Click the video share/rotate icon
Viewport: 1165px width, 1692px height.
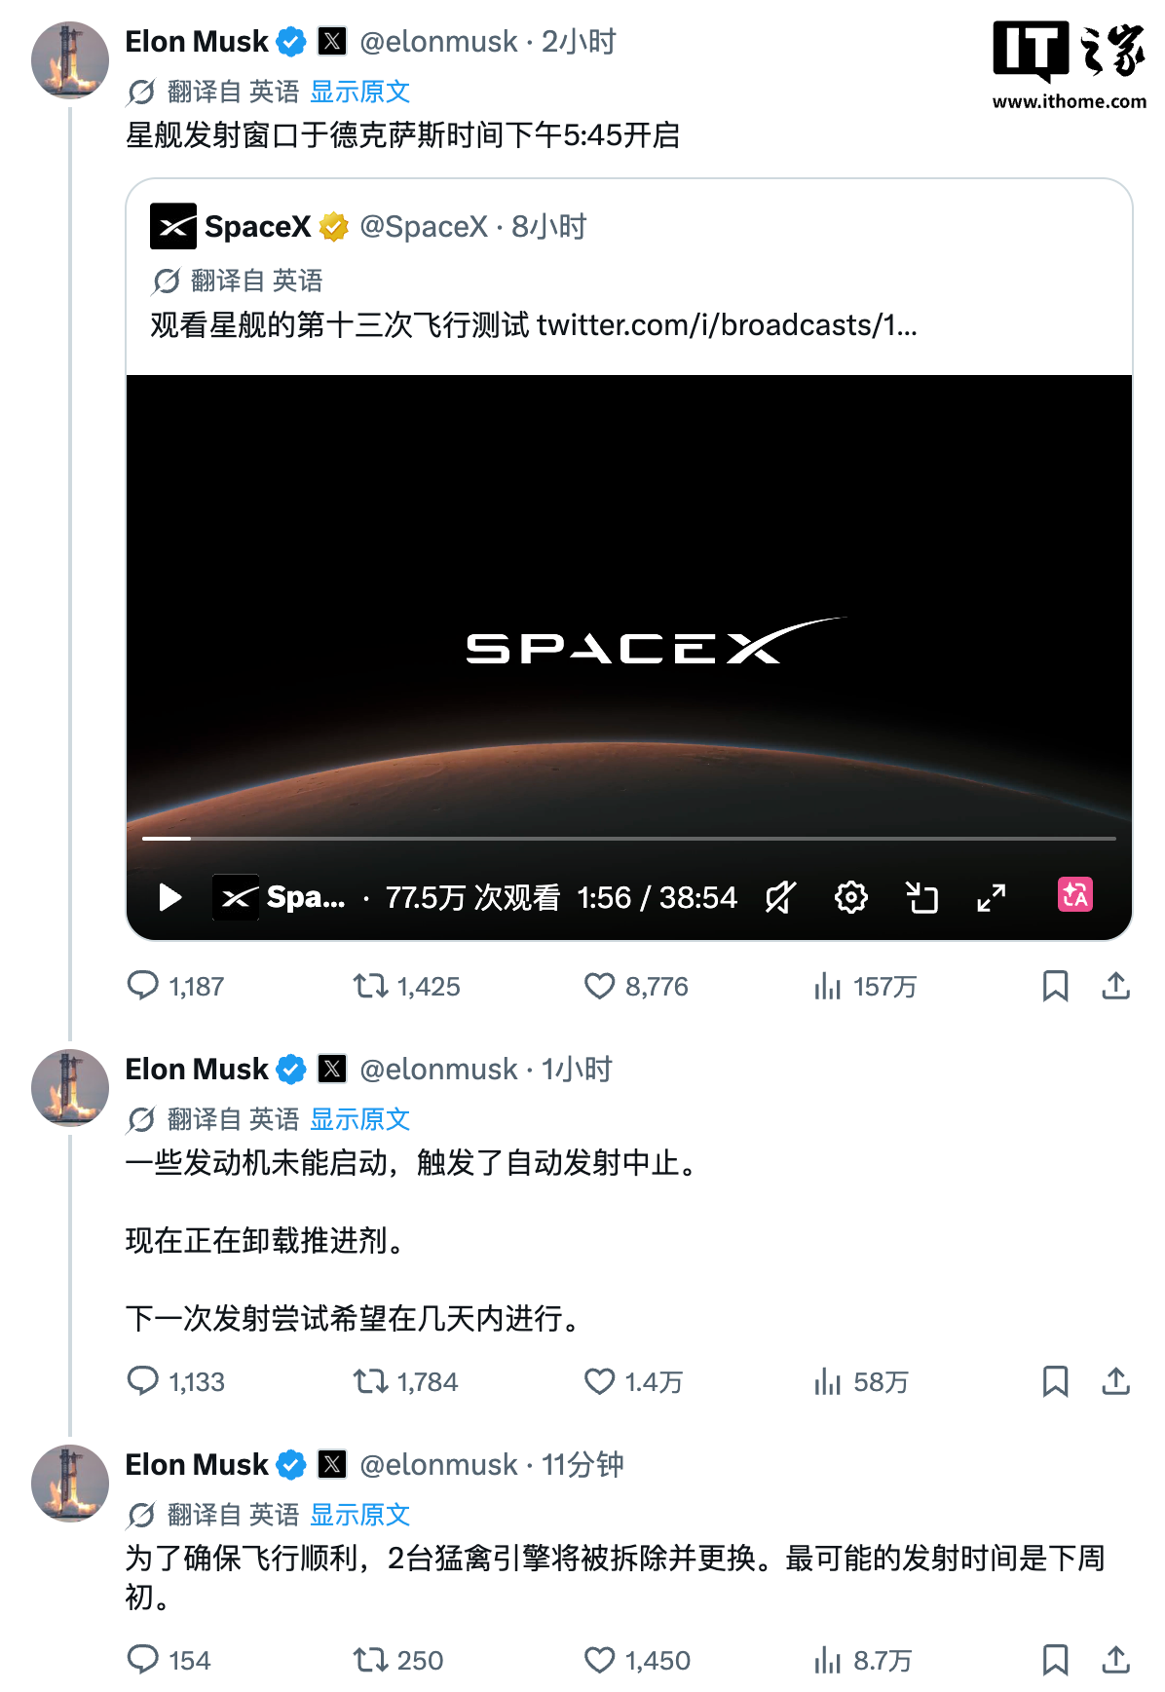click(x=921, y=897)
